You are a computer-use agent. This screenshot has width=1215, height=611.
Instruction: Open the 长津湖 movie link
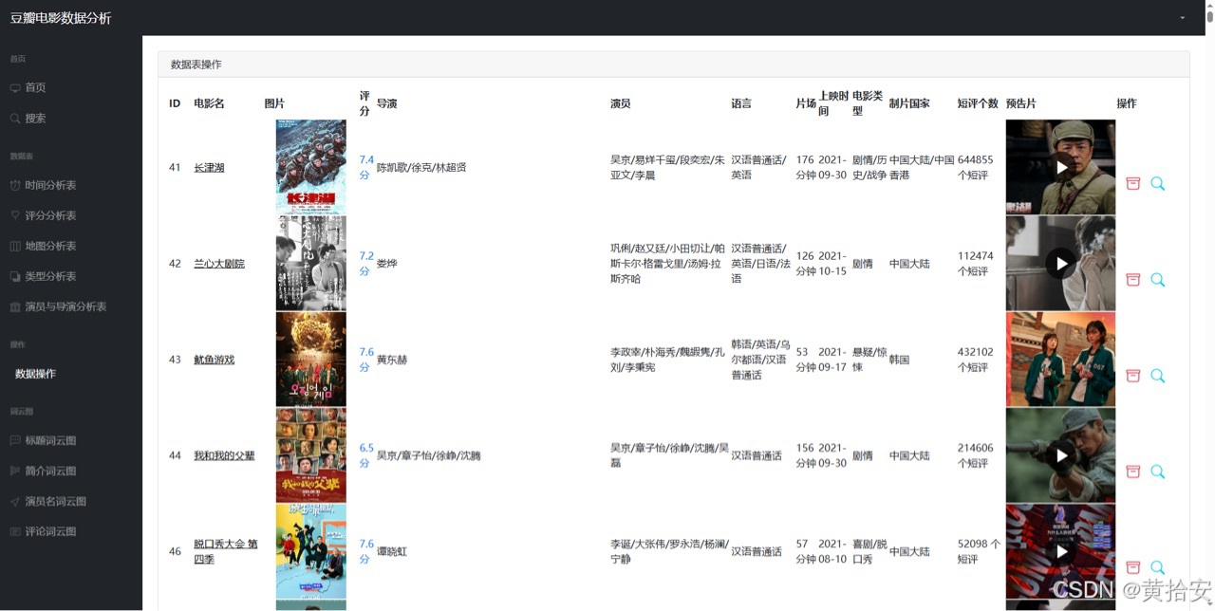[x=209, y=168]
